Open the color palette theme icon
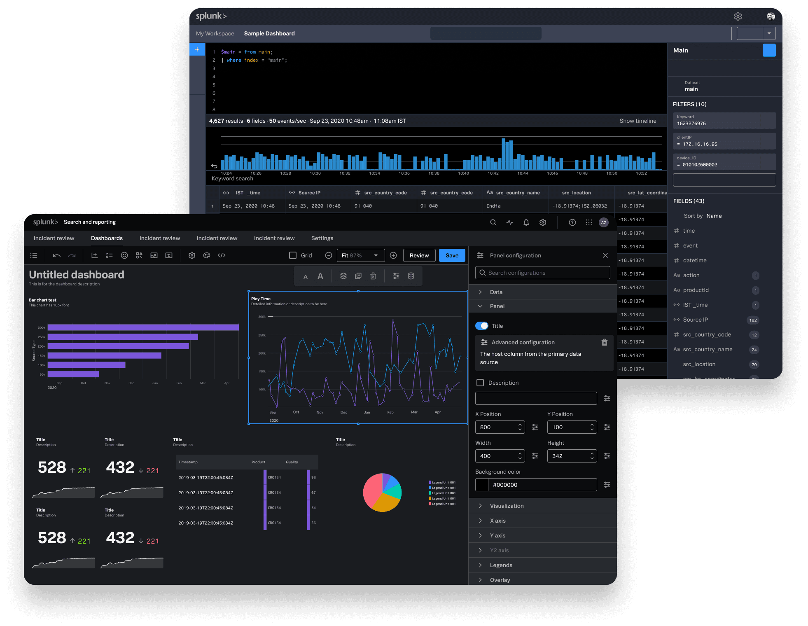 coord(207,255)
